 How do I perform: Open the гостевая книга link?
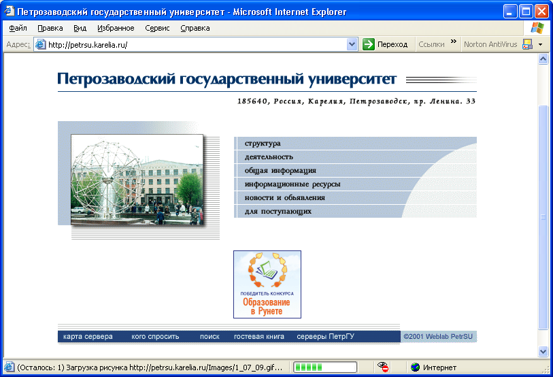[259, 337]
